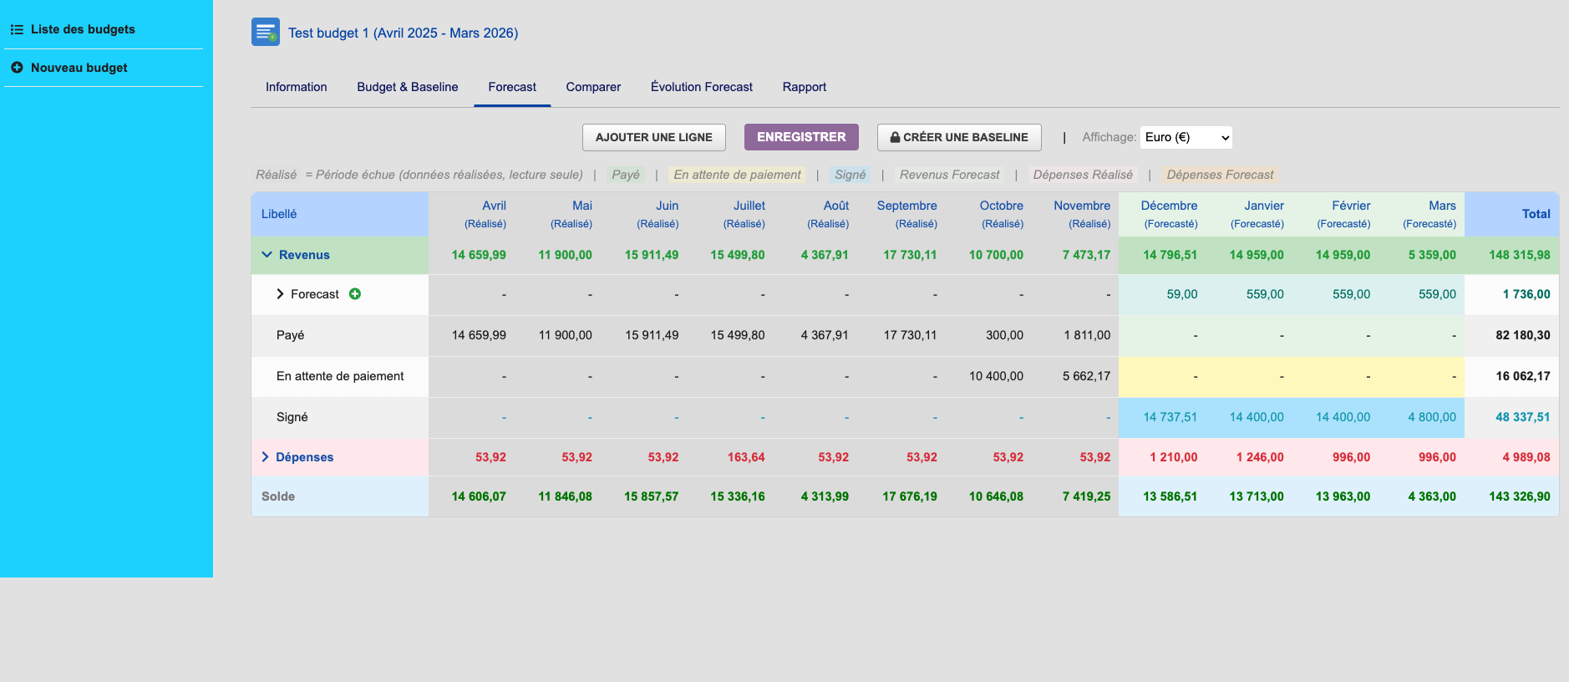Expand the Dépenses section chevron
Viewport: 1569px width, 682px height.
point(265,457)
